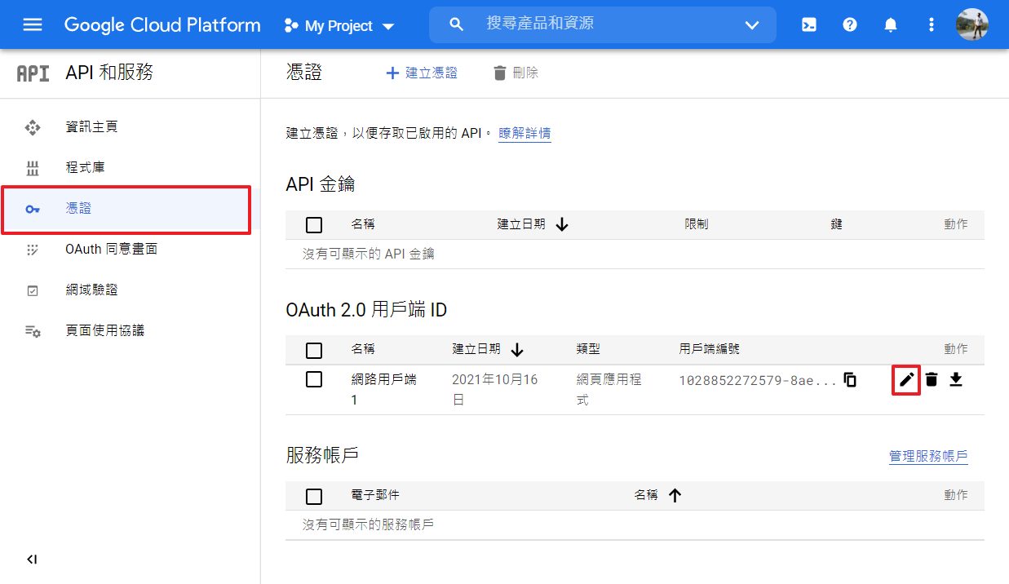The height and width of the screenshot is (584, 1009).
Task: Edit 網路用戶端 1 with pencil icon
Action: [x=906, y=380]
